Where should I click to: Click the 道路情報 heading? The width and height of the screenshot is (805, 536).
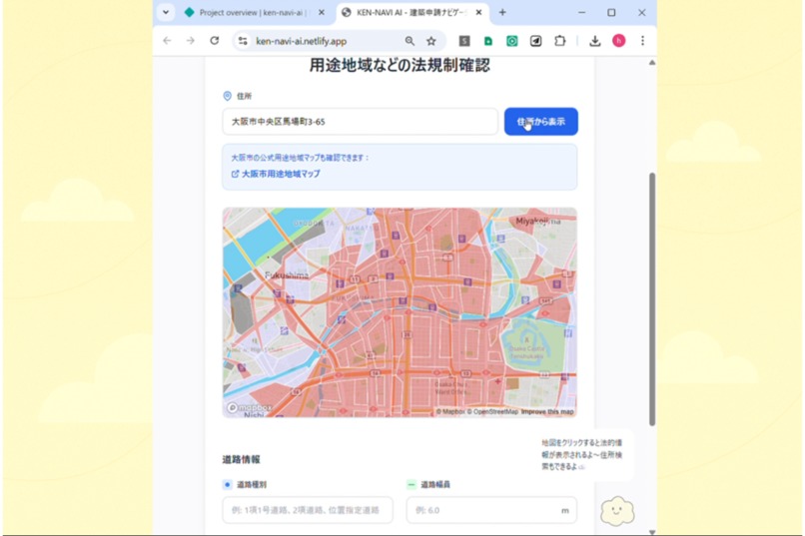(242, 459)
